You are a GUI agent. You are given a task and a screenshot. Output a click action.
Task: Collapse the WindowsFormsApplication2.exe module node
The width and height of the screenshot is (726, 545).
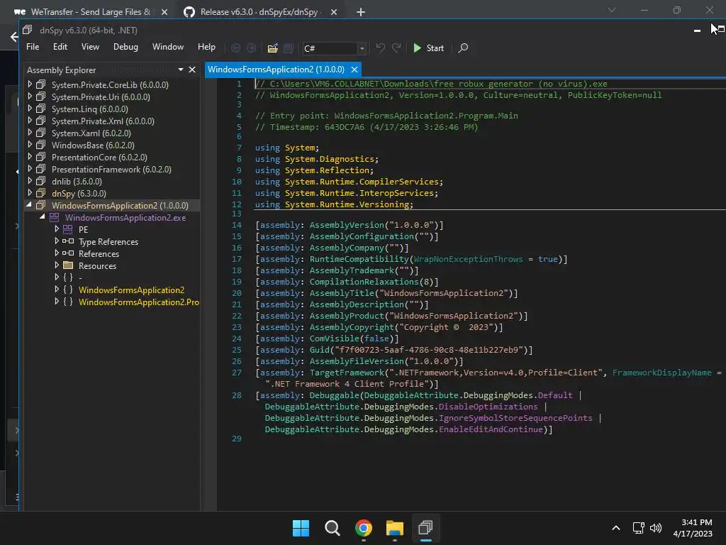pos(42,216)
